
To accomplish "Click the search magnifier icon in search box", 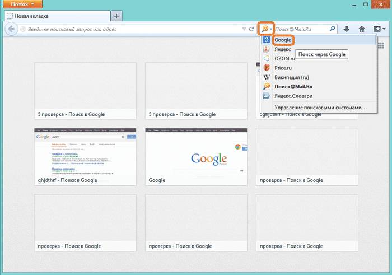I will pyautogui.click(x=333, y=29).
